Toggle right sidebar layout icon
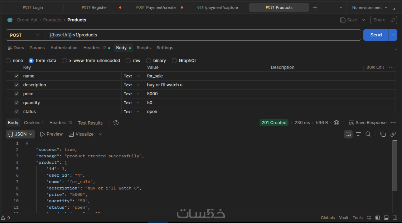 point(395,218)
